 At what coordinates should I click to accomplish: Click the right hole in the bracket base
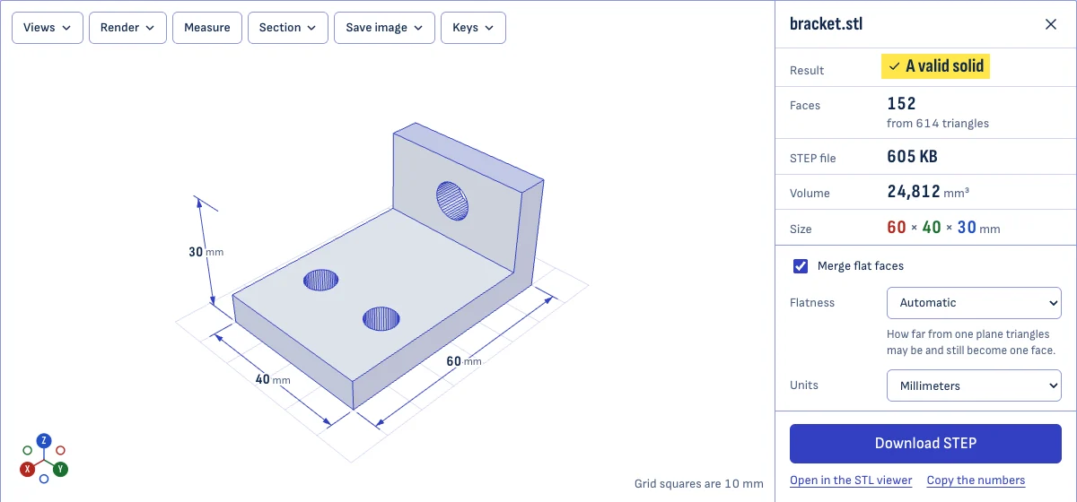[x=381, y=317]
